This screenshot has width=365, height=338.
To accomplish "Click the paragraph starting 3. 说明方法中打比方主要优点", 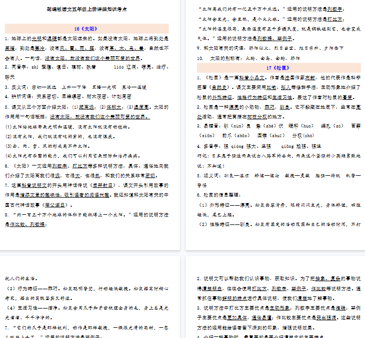I will [x=279, y=318].
